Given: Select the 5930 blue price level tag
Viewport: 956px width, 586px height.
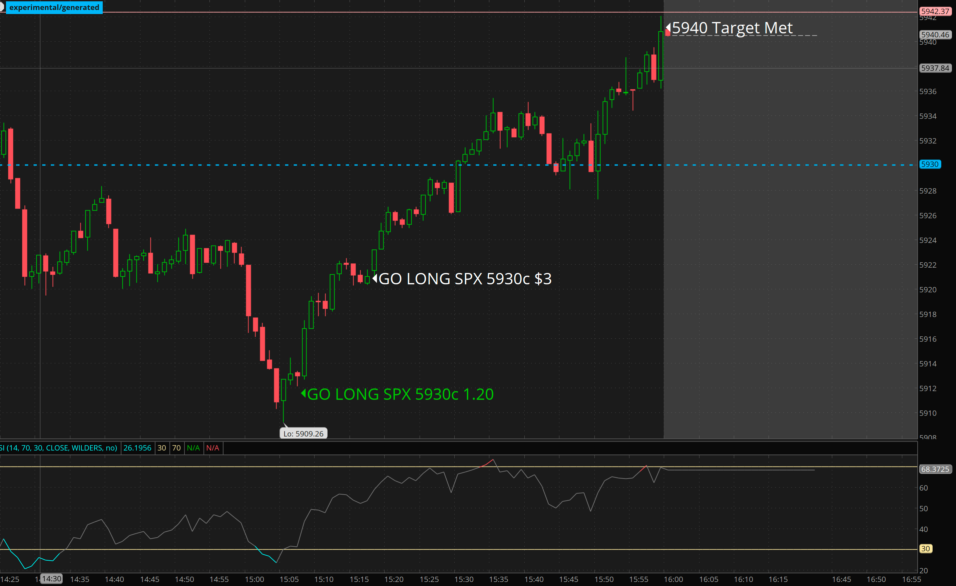Looking at the screenshot, I should point(930,164).
